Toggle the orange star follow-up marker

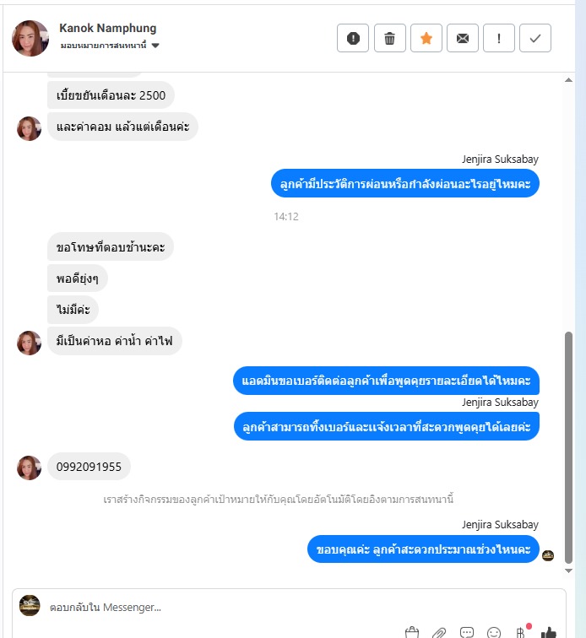pyautogui.click(x=426, y=38)
